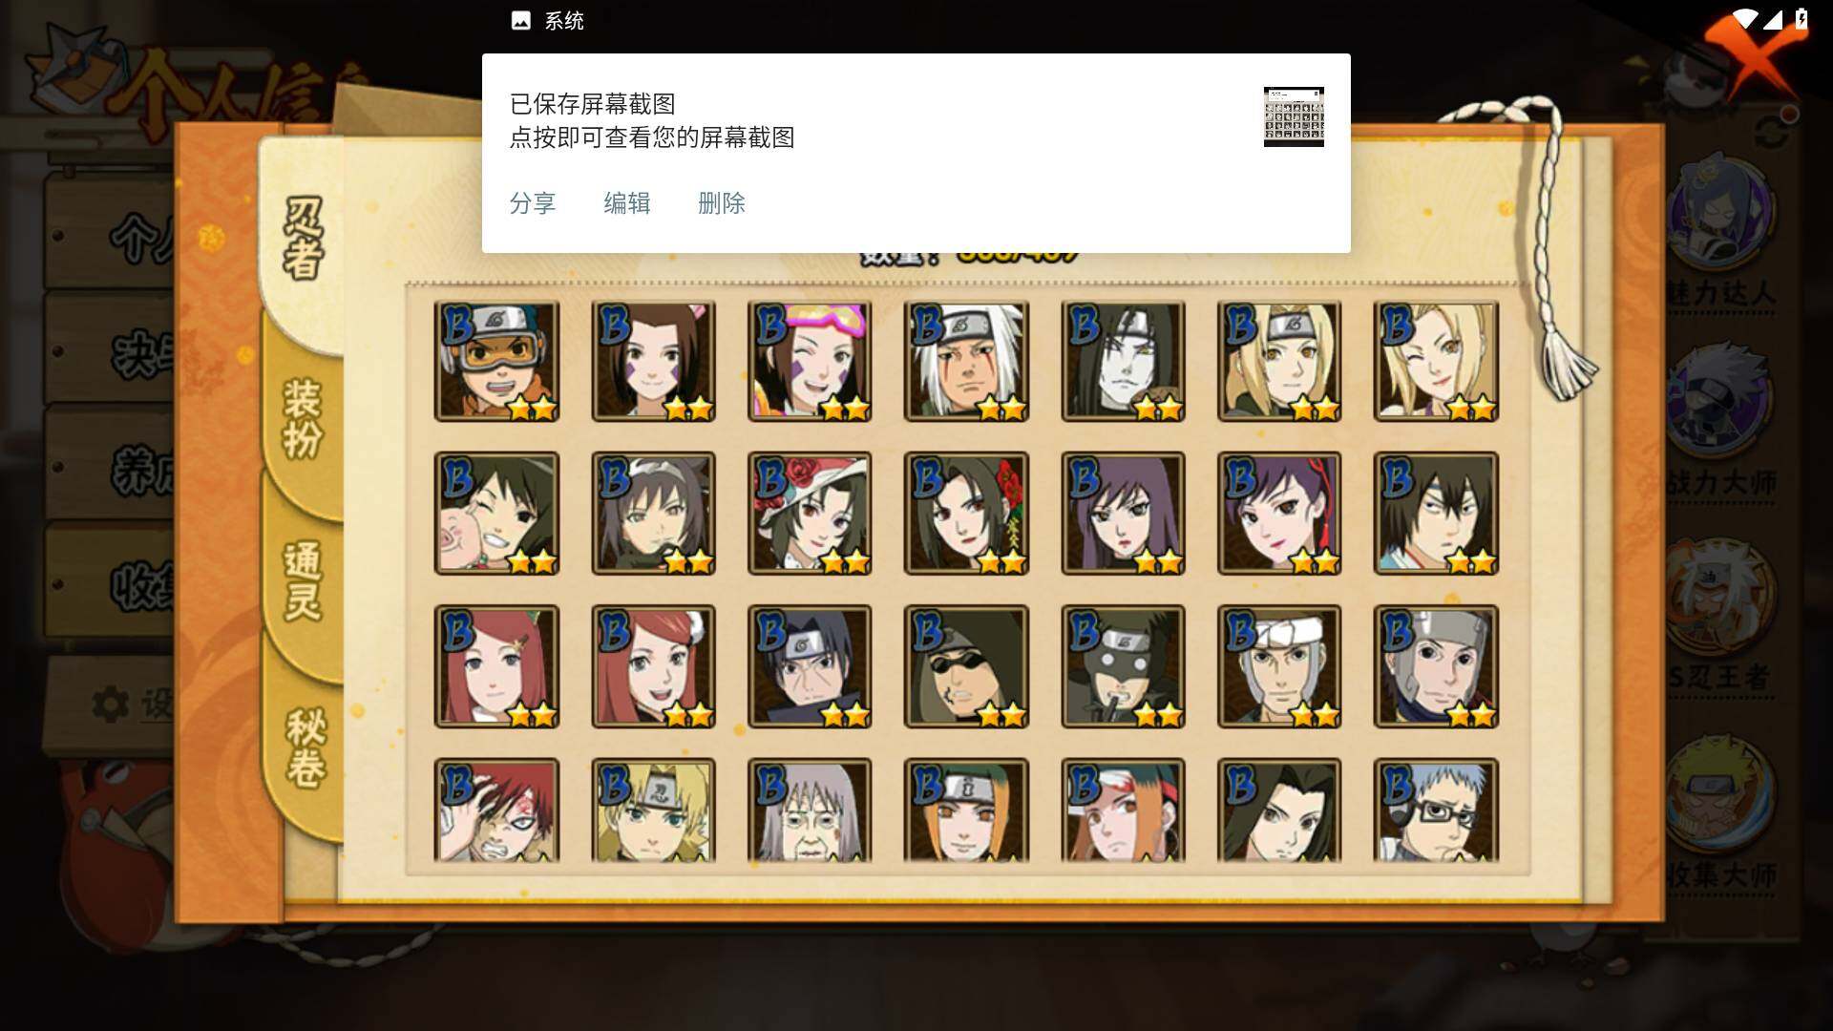Tap the Itachi portrait in the third row
Screen dimensions: 1833x1031
click(810, 666)
